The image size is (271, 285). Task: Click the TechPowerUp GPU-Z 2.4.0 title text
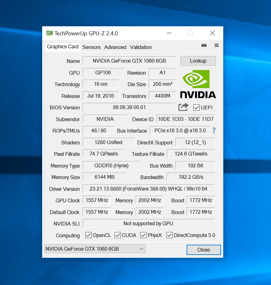(x=86, y=33)
